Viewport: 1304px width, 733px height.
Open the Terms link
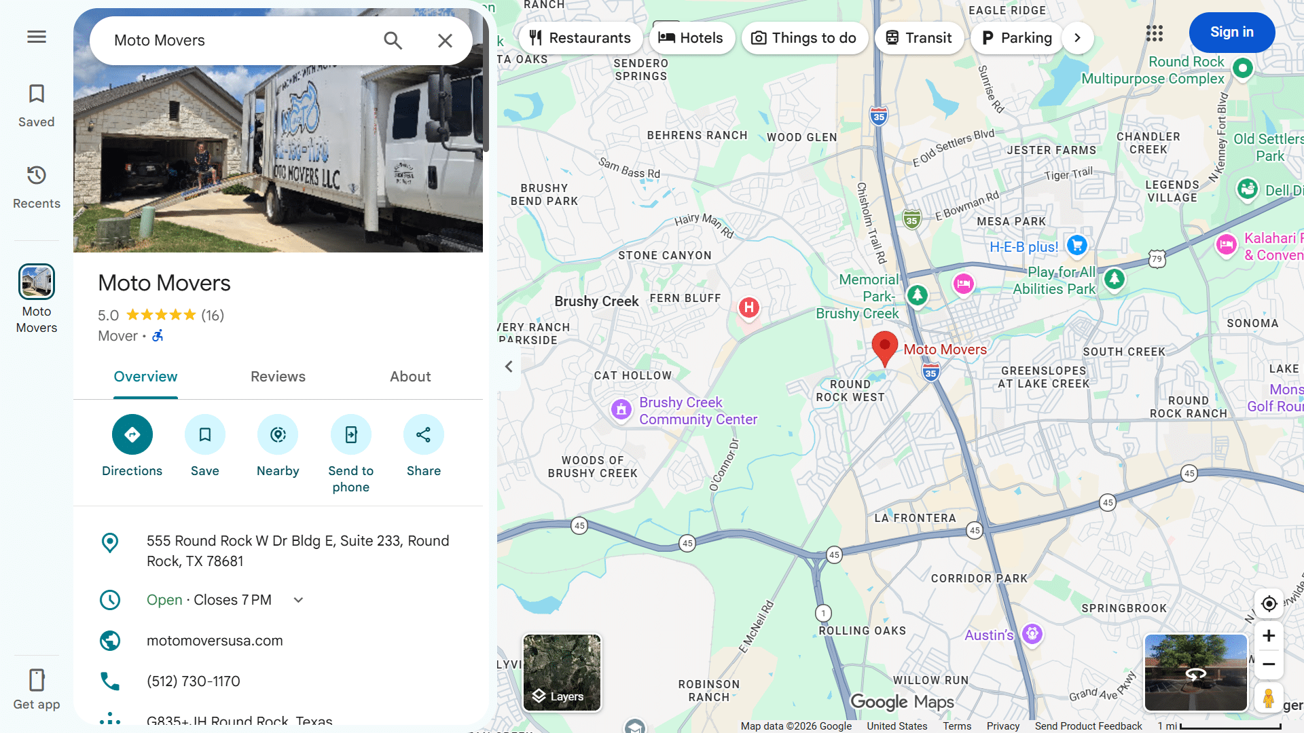[957, 726]
